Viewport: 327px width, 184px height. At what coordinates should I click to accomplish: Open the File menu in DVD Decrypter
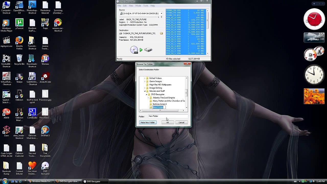[x=119, y=6]
